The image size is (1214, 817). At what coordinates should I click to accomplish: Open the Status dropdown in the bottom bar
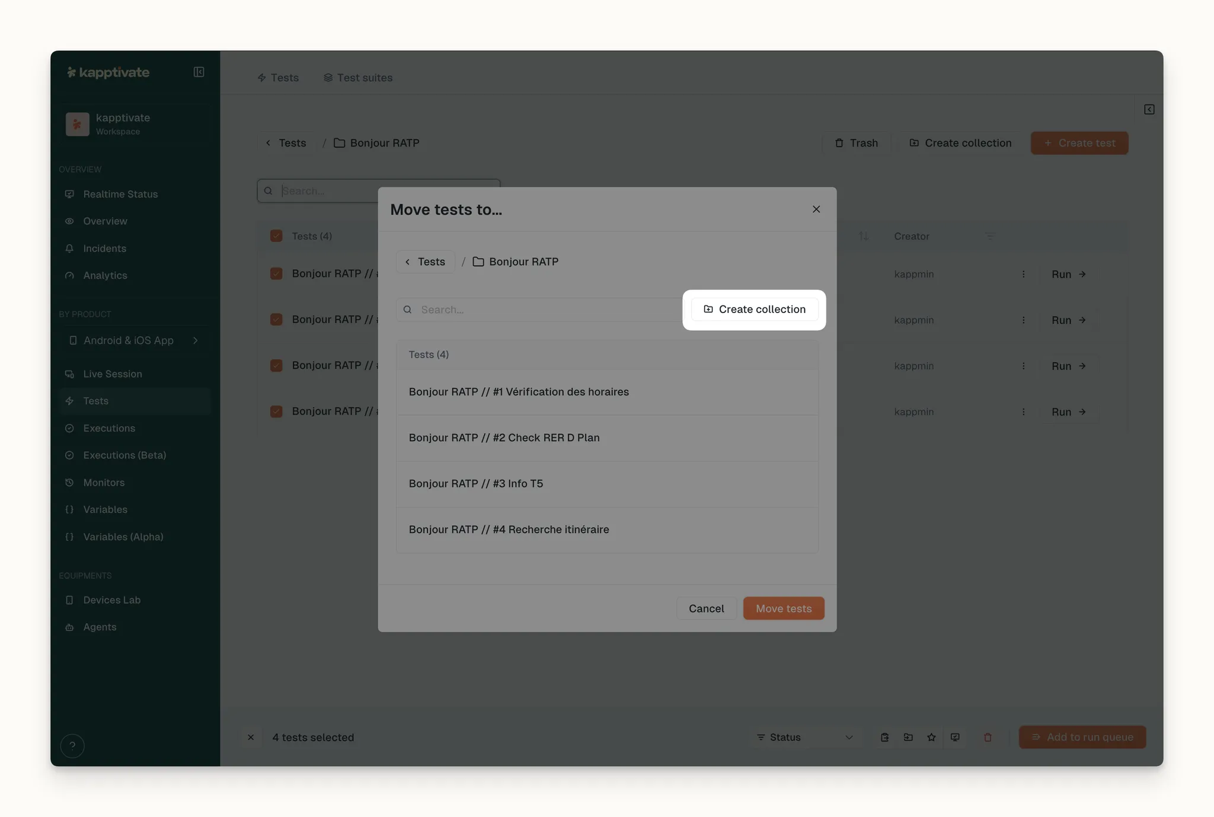(x=805, y=737)
